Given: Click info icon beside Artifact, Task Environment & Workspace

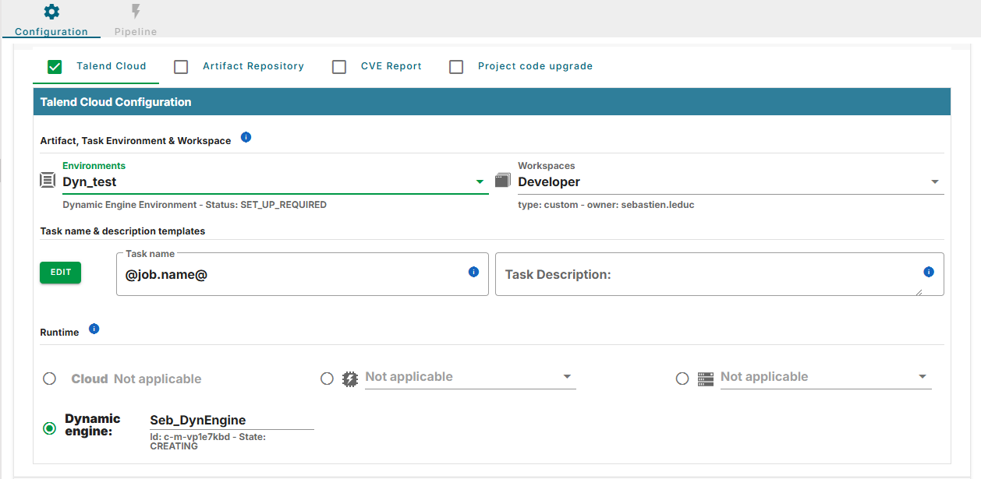Looking at the screenshot, I should [x=246, y=137].
